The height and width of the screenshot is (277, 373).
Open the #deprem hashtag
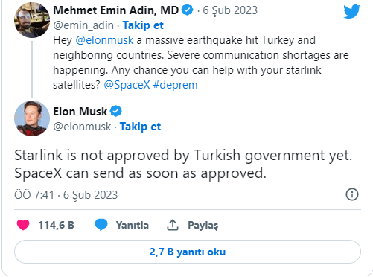(x=175, y=85)
